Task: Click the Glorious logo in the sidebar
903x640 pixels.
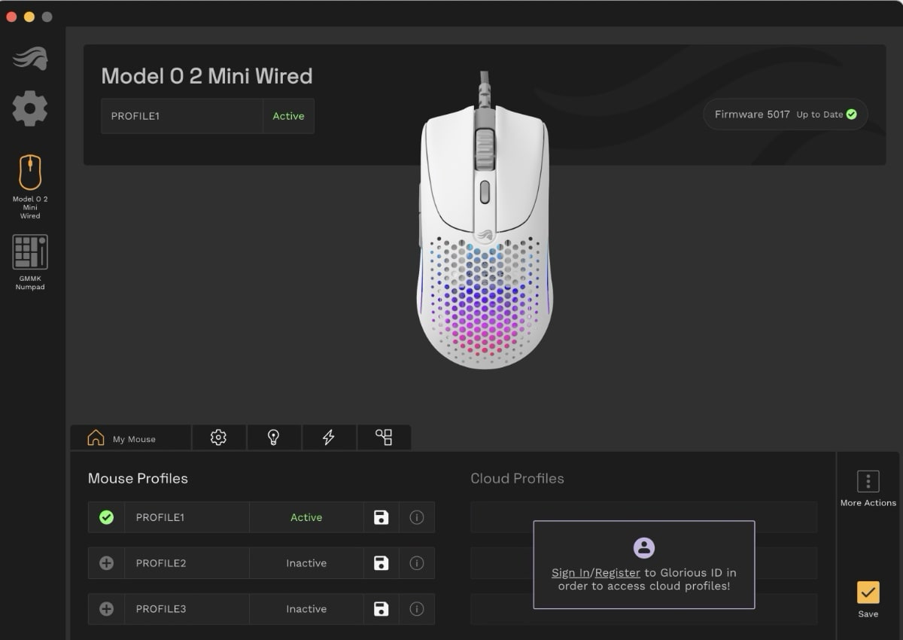Action: click(x=30, y=59)
